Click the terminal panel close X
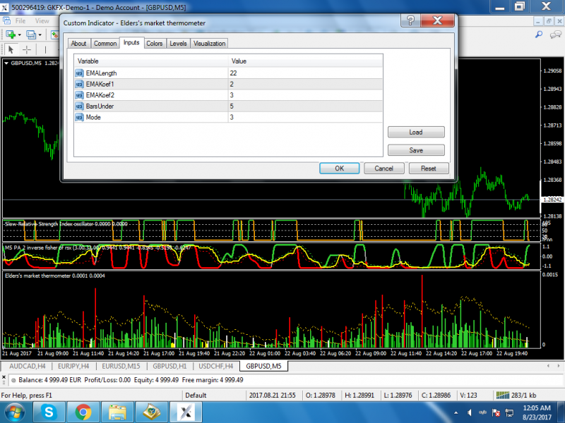This screenshot has height=423, width=565. tap(4, 377)
